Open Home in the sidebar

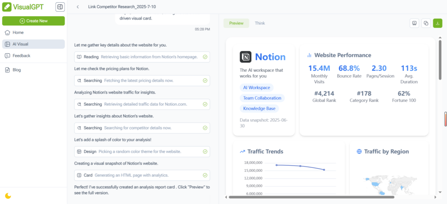point(18,33)
